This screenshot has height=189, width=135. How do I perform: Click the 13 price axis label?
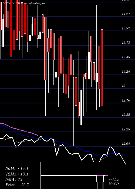click(124, 86)
